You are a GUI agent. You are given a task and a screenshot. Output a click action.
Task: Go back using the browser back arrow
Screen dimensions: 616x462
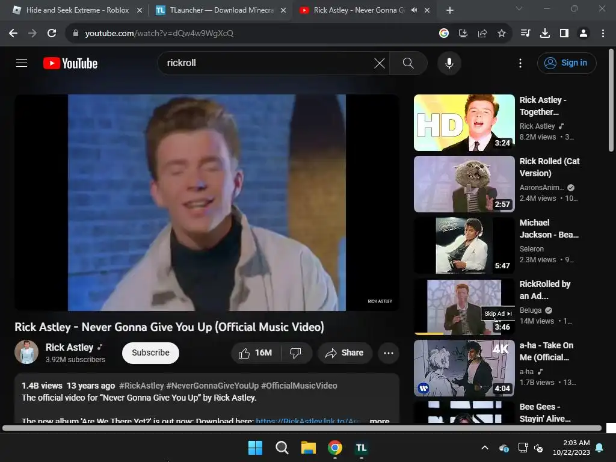(13, 34)
